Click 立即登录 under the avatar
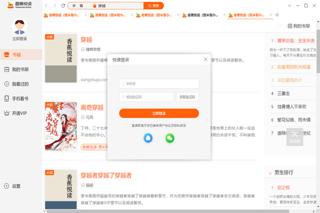 tap(20, 39)
